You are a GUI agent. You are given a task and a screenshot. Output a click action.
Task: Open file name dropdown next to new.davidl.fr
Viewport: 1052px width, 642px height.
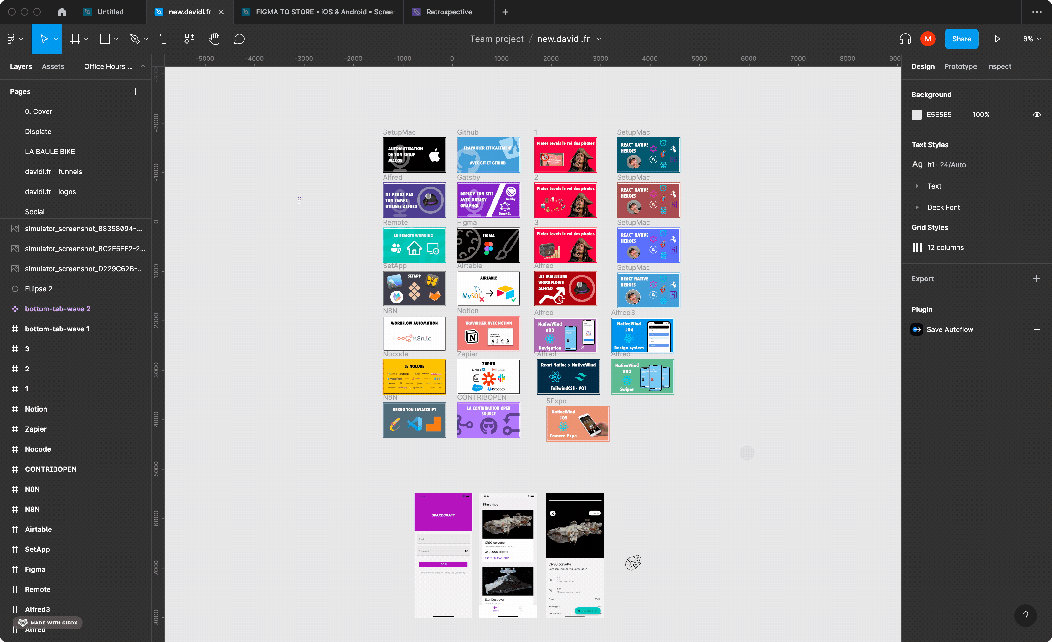(599, 39)
